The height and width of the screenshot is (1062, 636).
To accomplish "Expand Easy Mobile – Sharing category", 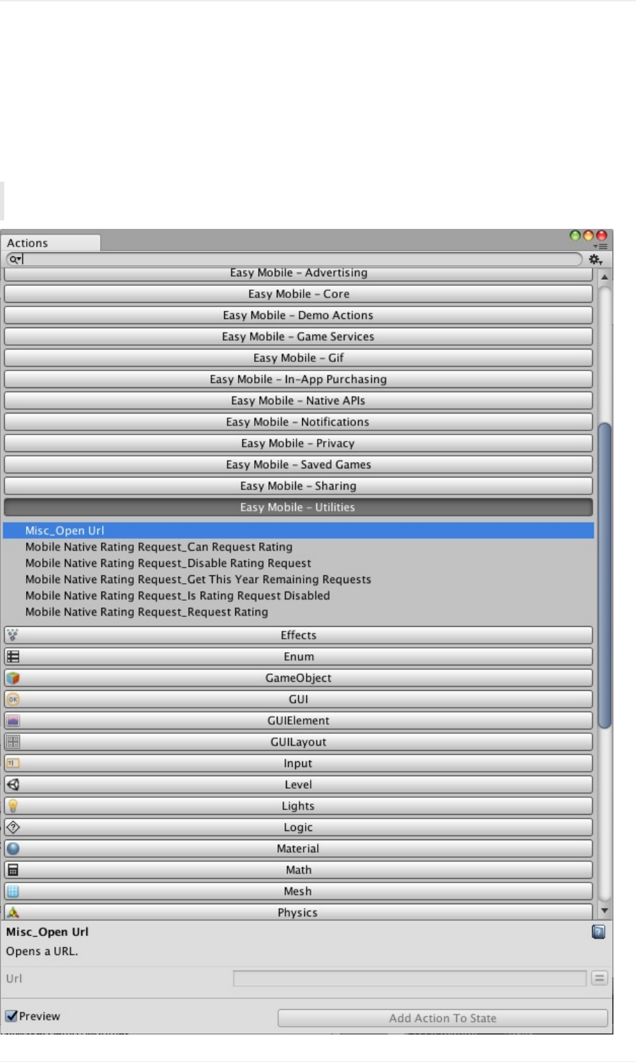I will (x=299, y=486).
